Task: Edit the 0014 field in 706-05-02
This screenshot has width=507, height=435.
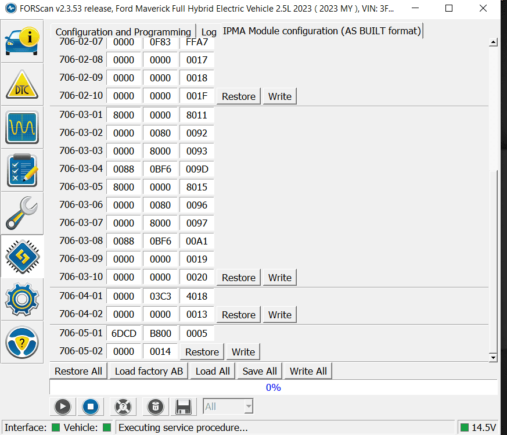Action: click(x=160, y=351)
